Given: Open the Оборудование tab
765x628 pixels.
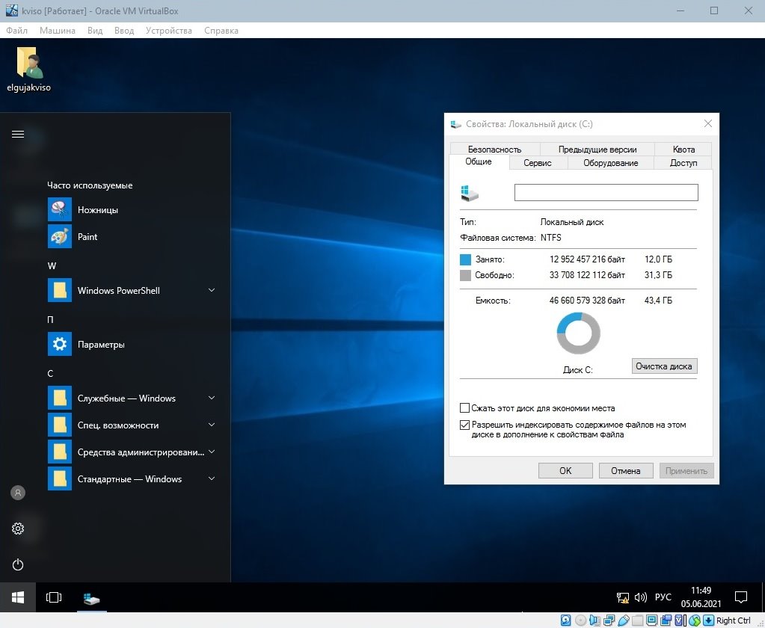Looking at the screenshot, I should click(610, 163).
